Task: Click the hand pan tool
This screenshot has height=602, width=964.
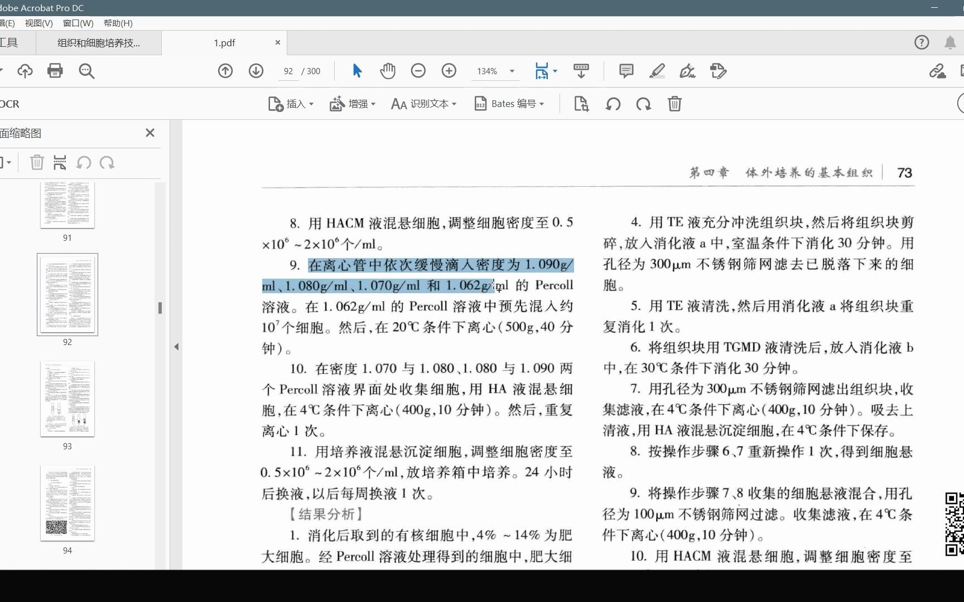Action: [388, 71]
